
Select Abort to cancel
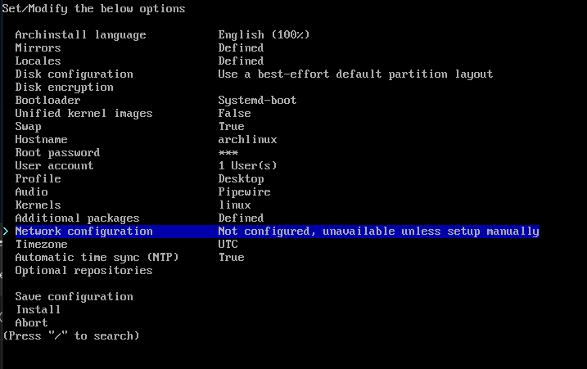pyautogui.click(x=31, y=323)
